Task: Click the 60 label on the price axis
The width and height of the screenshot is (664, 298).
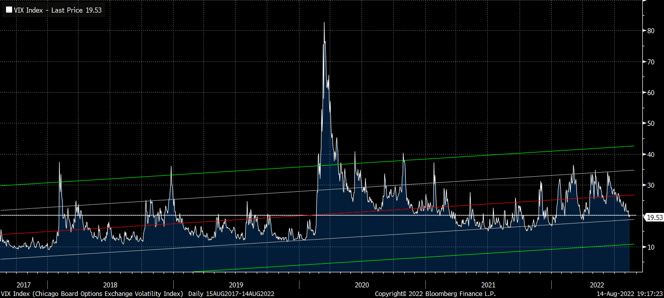Action: tap(650, 93)
